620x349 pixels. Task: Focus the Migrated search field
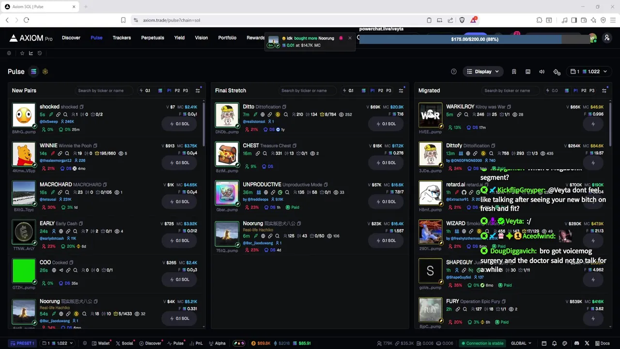click(x=511, y=91)
